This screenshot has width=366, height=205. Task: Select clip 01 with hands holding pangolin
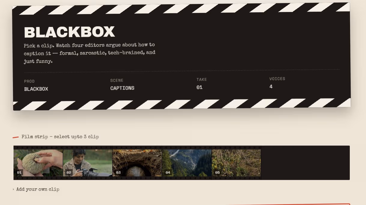pyautogui.click(x=38, y=163)
